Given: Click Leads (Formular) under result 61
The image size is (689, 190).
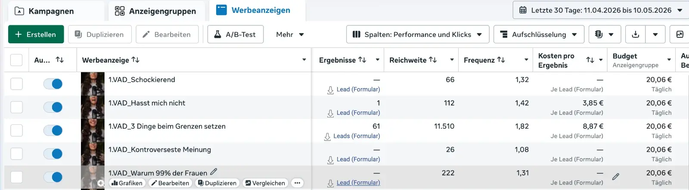Looking at the screenshot, I should (357, 136).
